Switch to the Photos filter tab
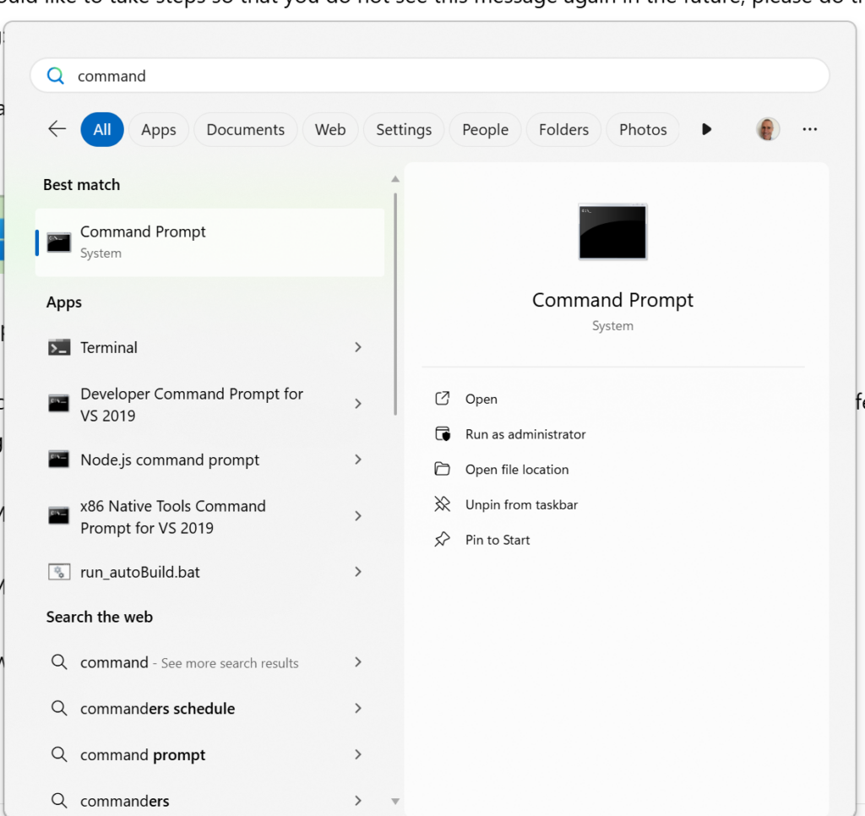This screenshot has width=865, height=816. 643,129
